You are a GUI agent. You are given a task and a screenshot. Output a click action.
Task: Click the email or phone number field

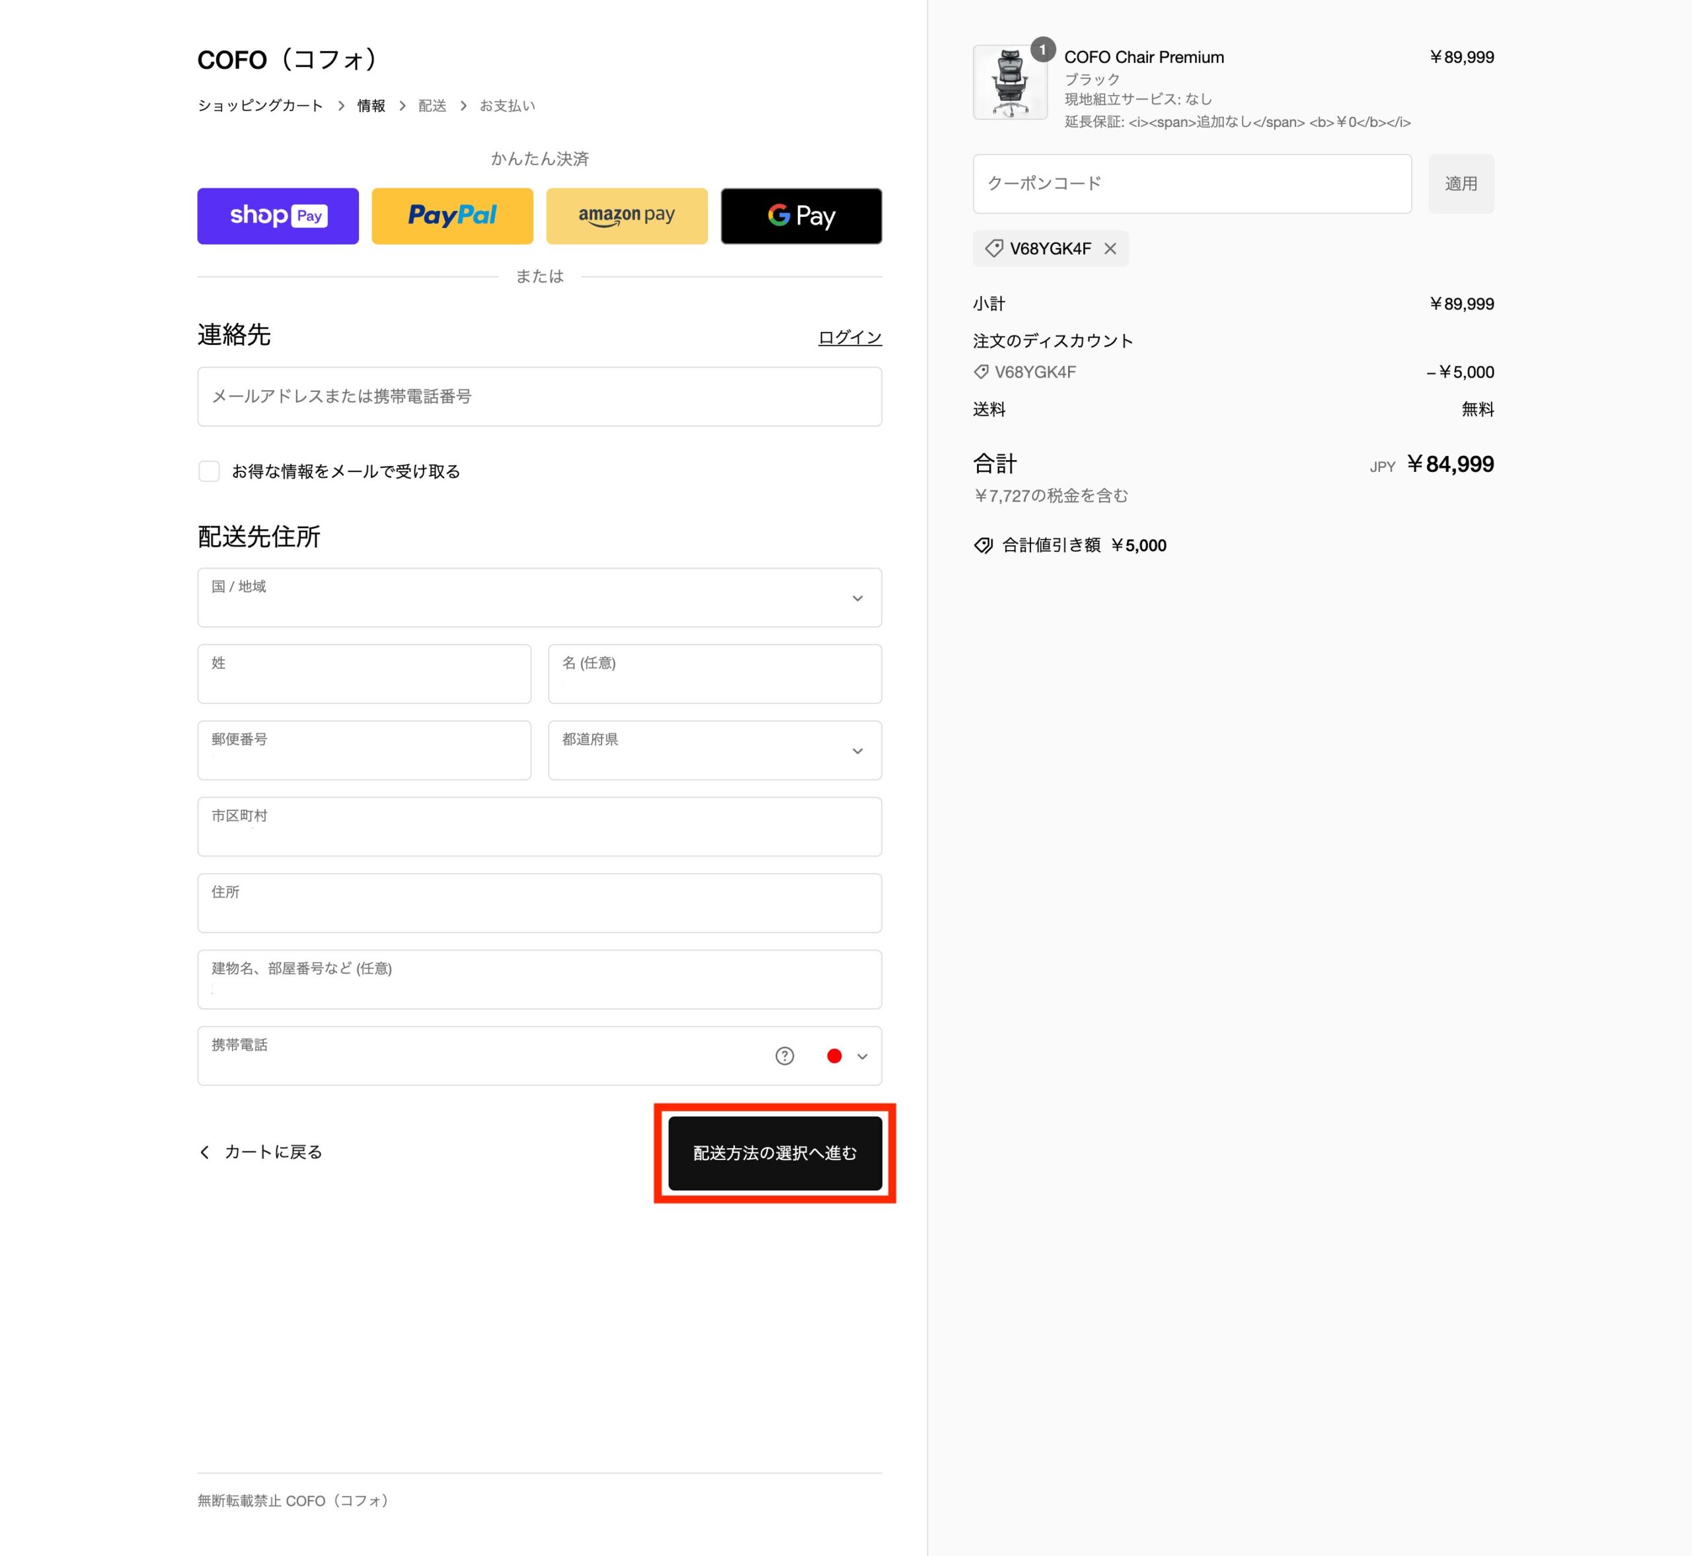[539, 396]
